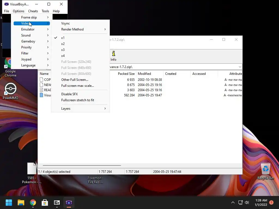The height and width of the screenshot is (209, 279).
Task: Open the Google Chrome desktop shortcut
Action: pyautogui.click(x=11, y=67)
